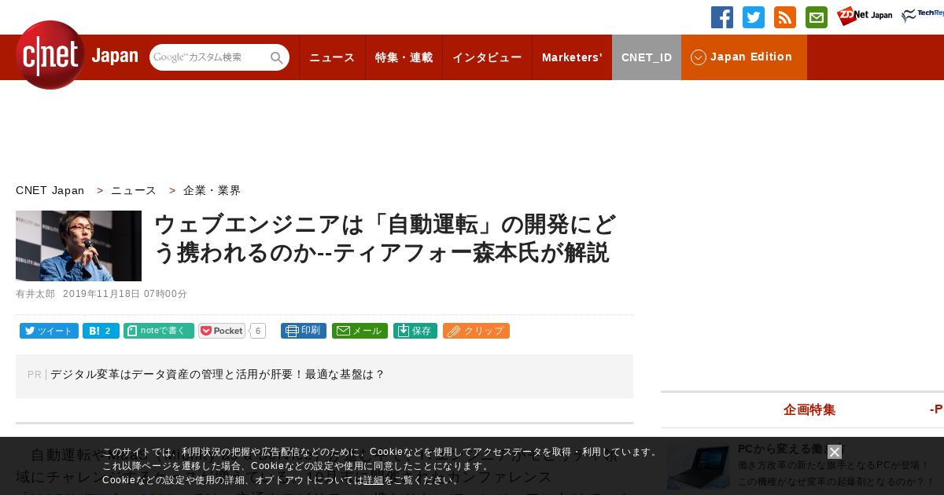This screenshot has width=944, height=495.
Task: Open the email newsletter icon
Action: [817, 17]
